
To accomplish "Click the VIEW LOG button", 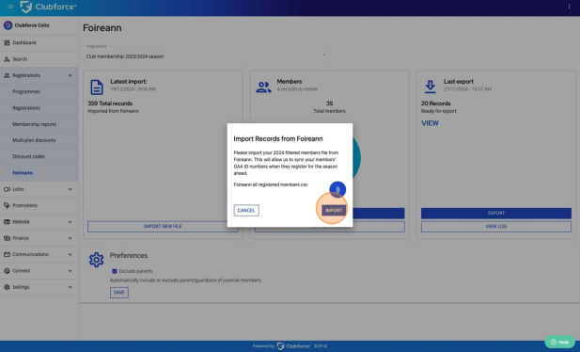I will [x=496, y=227].
